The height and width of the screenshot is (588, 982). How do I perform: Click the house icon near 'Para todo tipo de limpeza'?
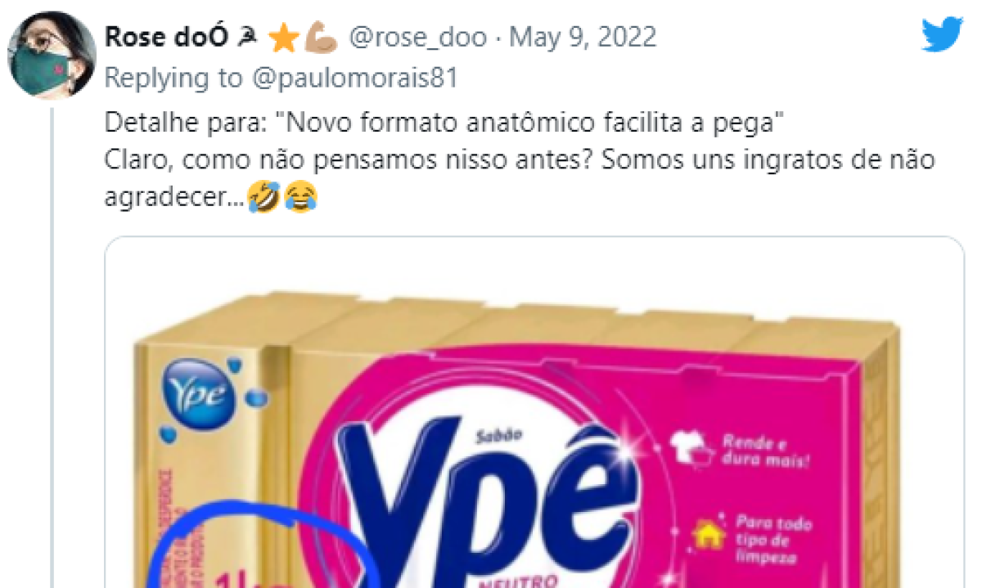pos(705,534)
